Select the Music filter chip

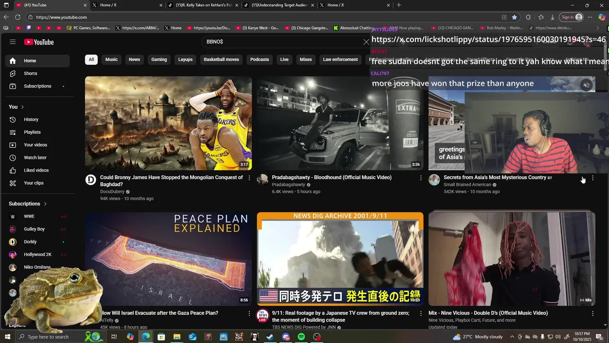(x=111, y=60)
